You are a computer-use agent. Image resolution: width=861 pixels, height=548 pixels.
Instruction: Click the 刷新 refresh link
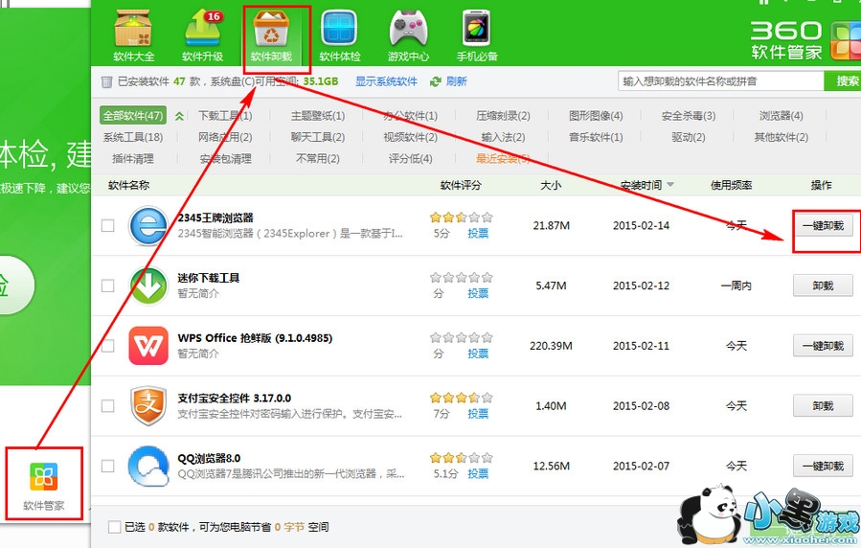[456, 81]
